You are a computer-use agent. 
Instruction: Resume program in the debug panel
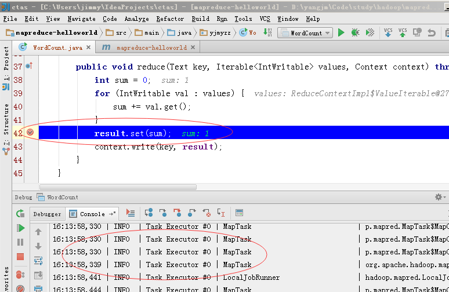coord(20,228)
